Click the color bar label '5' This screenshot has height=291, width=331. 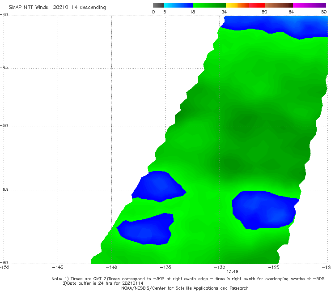point(165,12)
